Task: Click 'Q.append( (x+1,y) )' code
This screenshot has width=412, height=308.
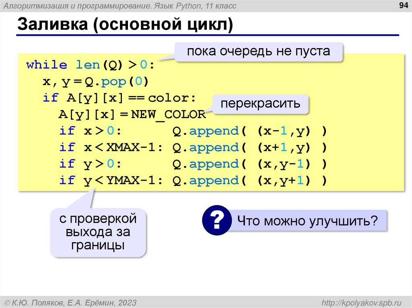Action: tap(249, 148)
